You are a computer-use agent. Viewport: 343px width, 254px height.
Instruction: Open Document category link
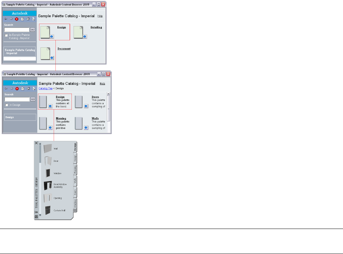tap(64, 49)
